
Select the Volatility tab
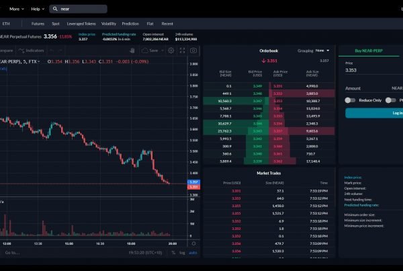109,24
